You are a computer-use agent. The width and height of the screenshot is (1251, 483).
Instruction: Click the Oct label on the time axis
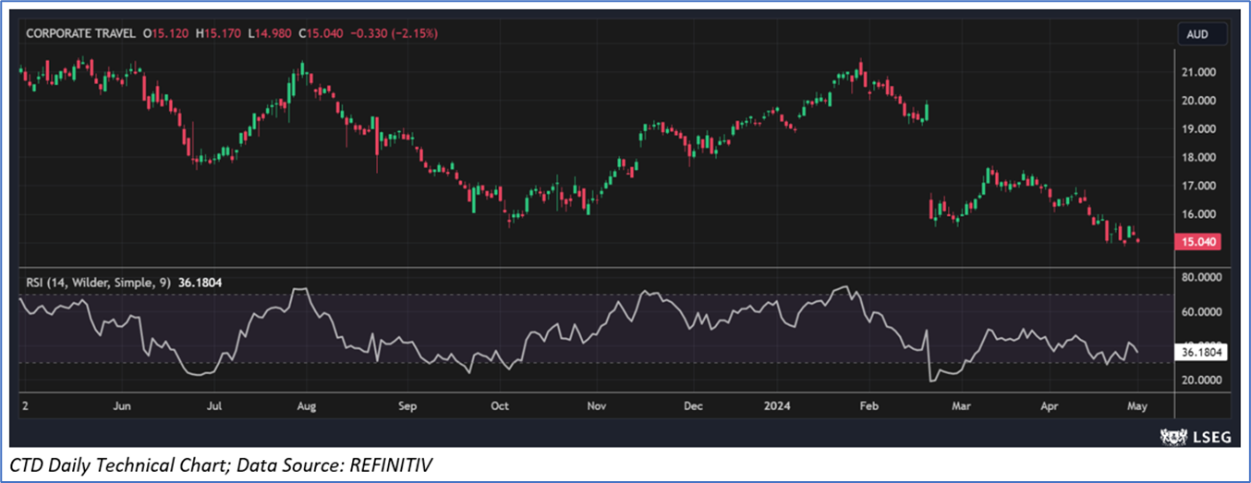pos(500,405)
